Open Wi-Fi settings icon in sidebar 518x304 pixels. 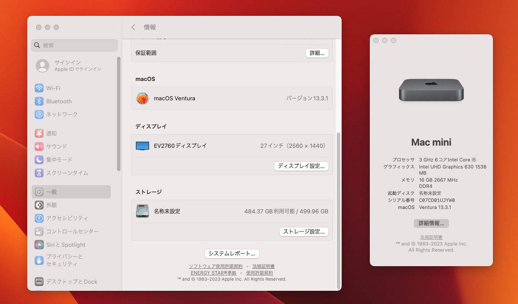[x=39, y=88]
